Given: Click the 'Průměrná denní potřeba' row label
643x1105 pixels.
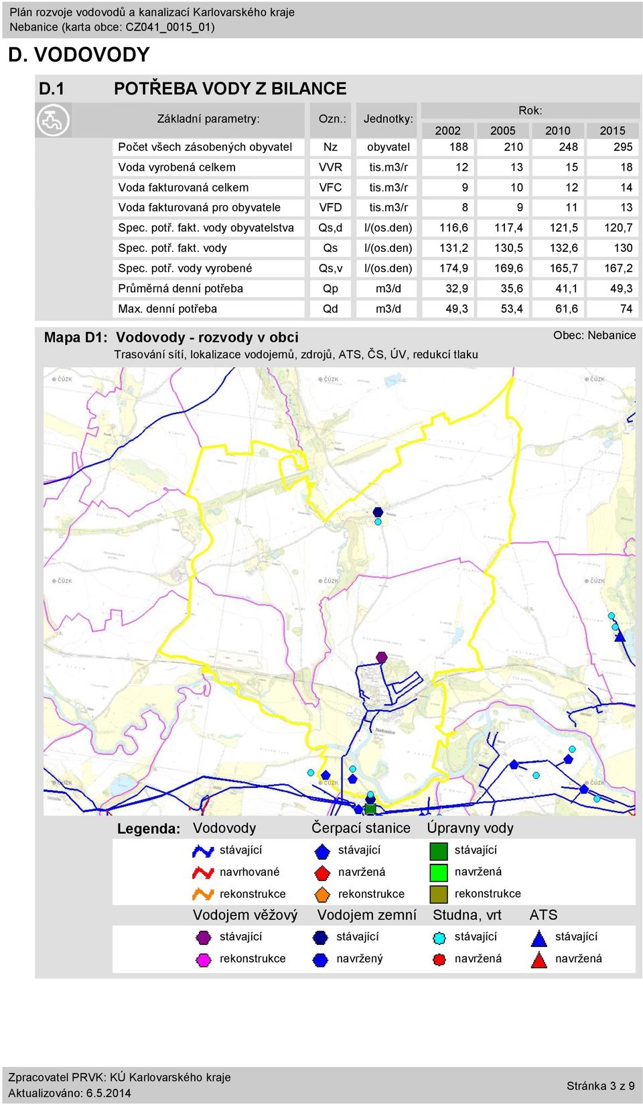Looking at the screenshot, I should pyautogui.click(x=181, y=289).
